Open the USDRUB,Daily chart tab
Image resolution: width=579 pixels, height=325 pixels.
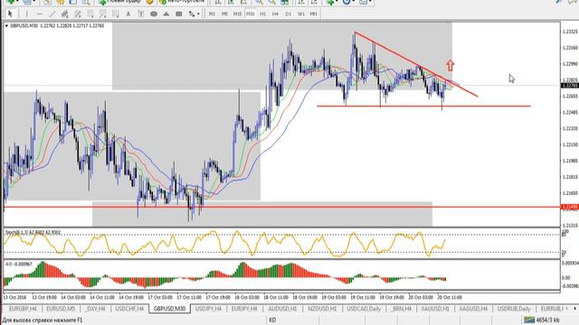tap(514, 309)
